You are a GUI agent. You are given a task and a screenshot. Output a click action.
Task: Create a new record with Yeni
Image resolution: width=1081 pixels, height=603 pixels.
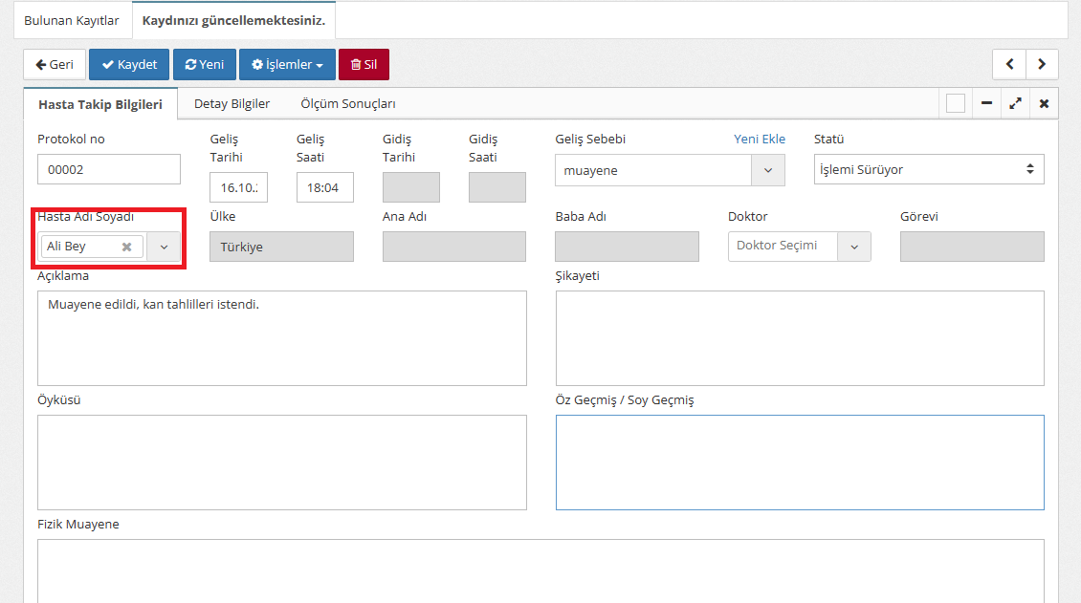pos(204,64)
